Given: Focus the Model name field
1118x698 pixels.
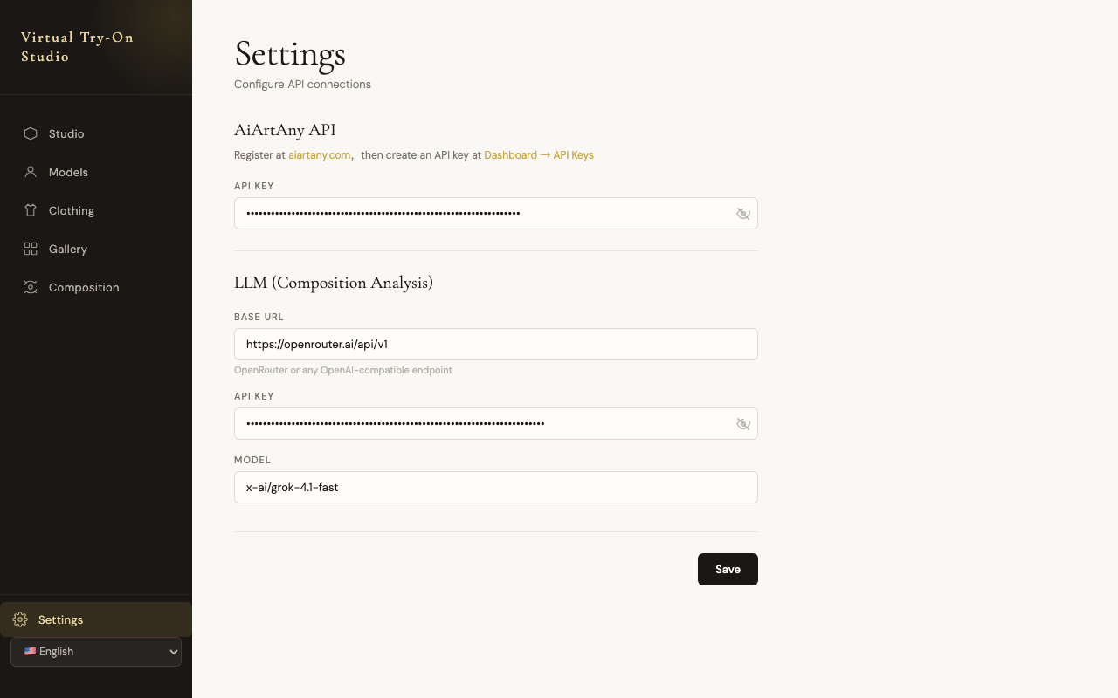Looking at the screenshot, I should click(495, 487).
